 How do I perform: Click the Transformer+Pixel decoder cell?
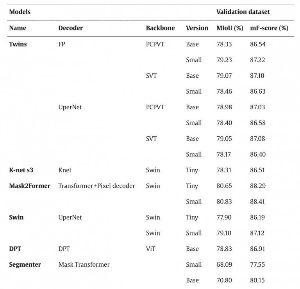click(x=96, y=186)
